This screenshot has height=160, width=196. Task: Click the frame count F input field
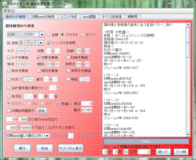(x=144, y=152)
